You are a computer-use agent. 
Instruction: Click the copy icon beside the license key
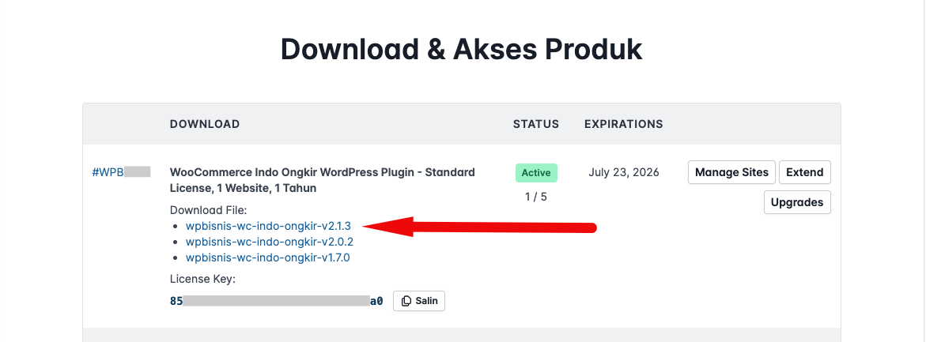[406, 301]
